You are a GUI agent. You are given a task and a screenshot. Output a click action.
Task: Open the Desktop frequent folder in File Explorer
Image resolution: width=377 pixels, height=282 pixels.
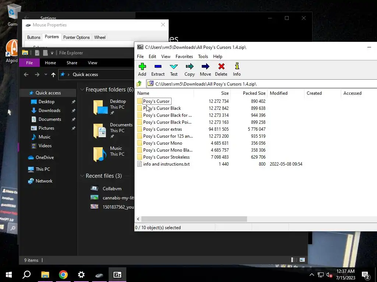point(101,107)
